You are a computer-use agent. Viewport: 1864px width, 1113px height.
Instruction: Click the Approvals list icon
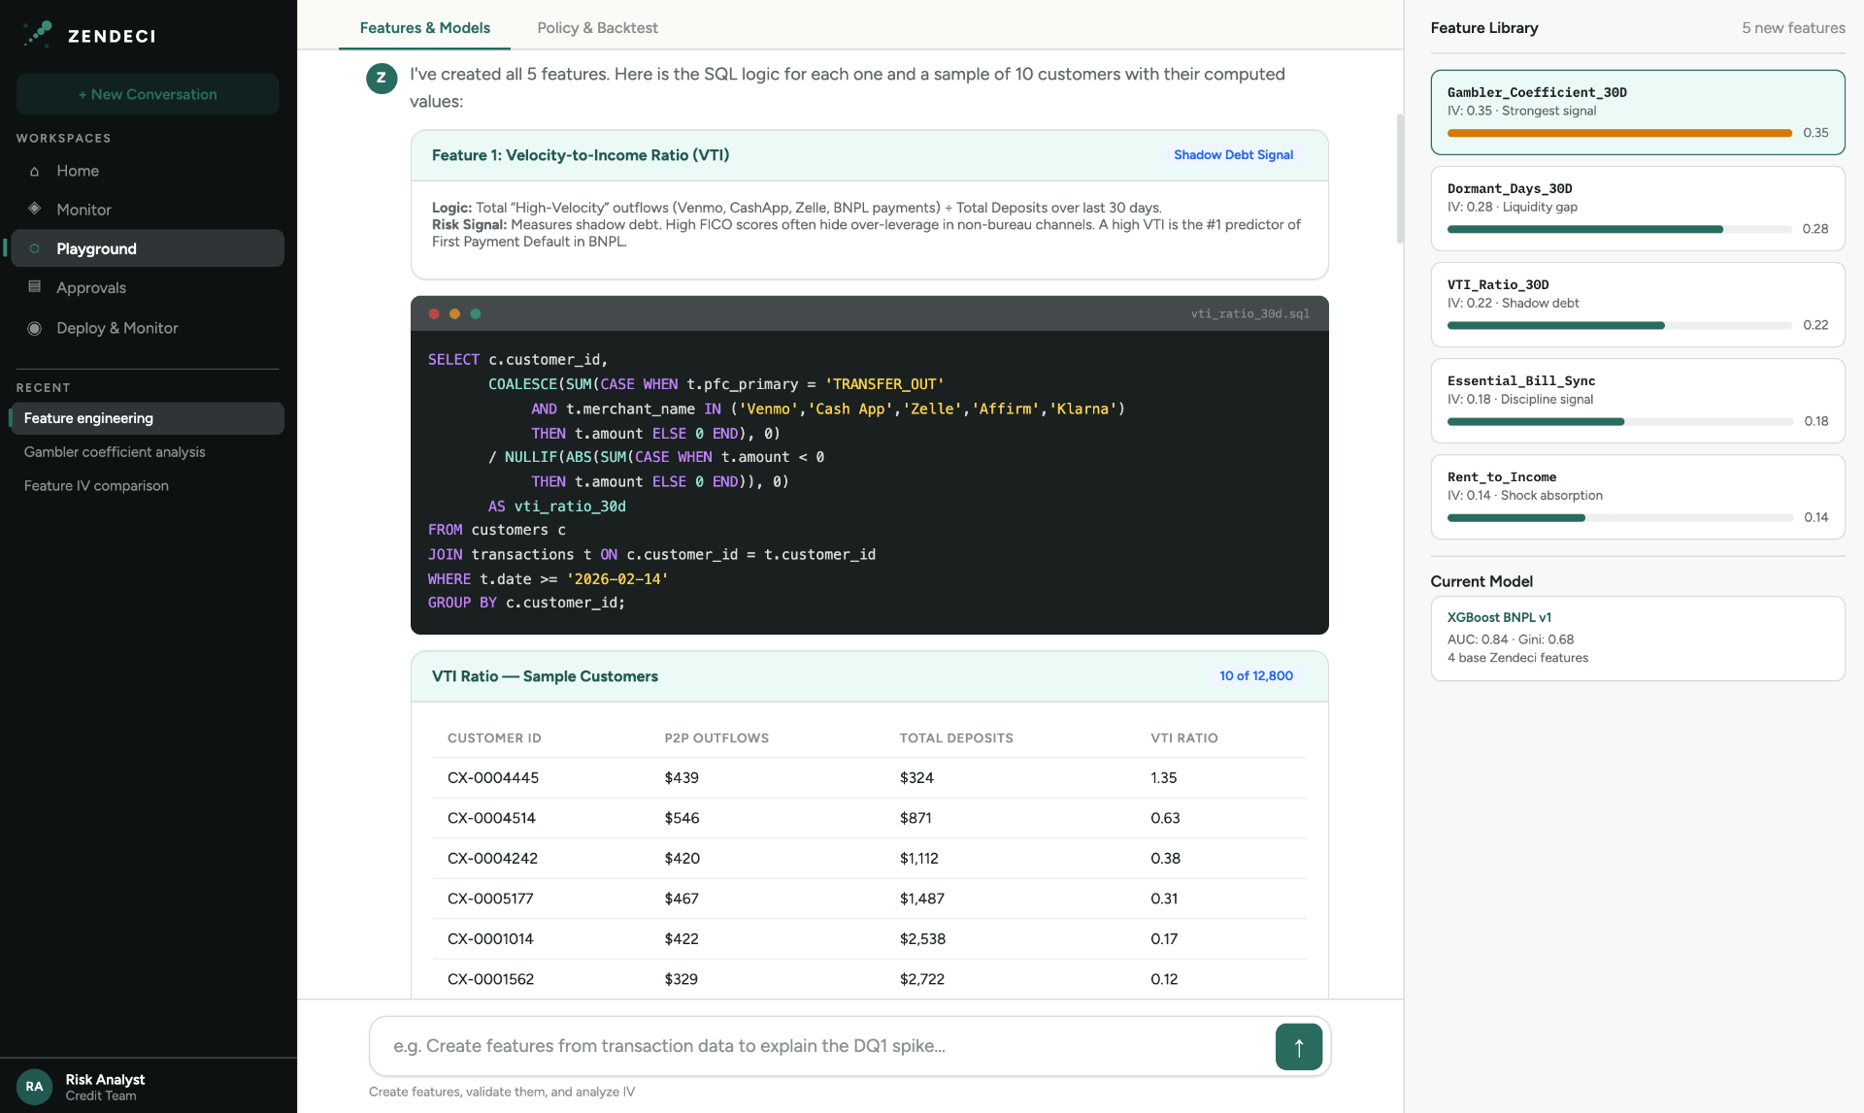pyautogui.click(x=35, y=287)
